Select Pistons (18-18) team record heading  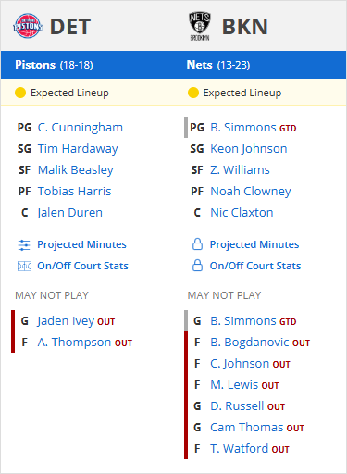(x=54, y=65)
